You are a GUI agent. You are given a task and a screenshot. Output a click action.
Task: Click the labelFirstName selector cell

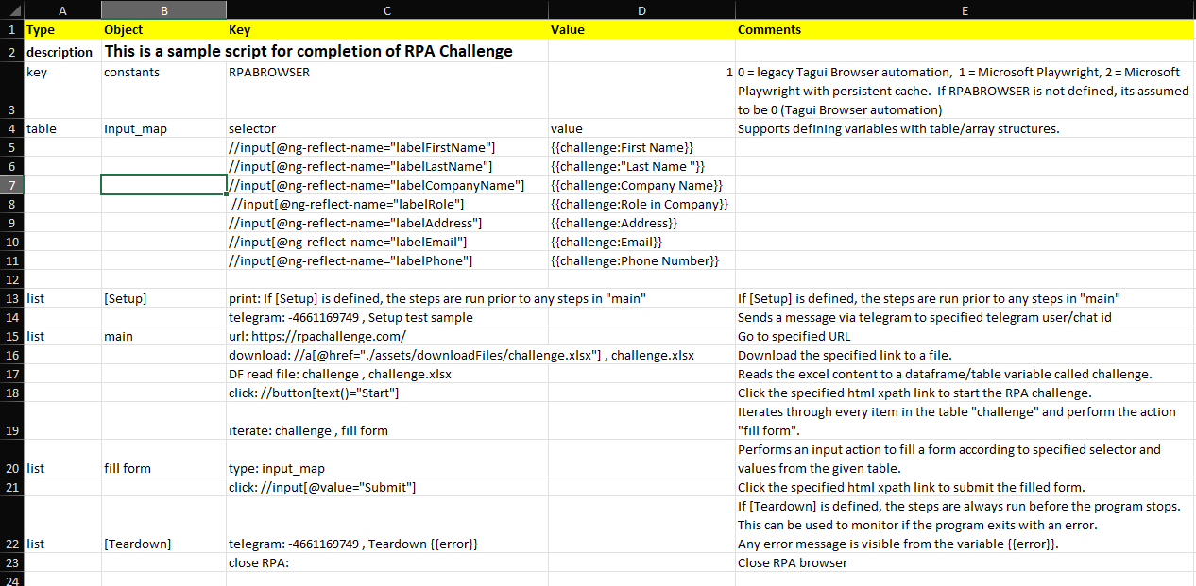tap(386, 148)
